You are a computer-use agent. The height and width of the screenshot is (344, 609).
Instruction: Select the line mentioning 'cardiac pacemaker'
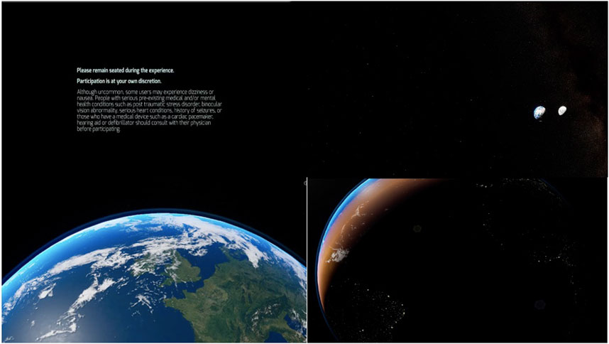point(145,117)
